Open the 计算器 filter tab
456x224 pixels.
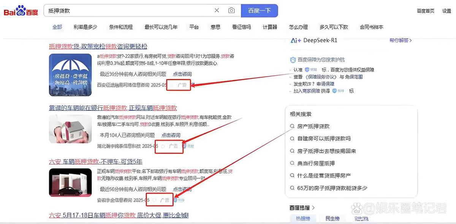270,27
